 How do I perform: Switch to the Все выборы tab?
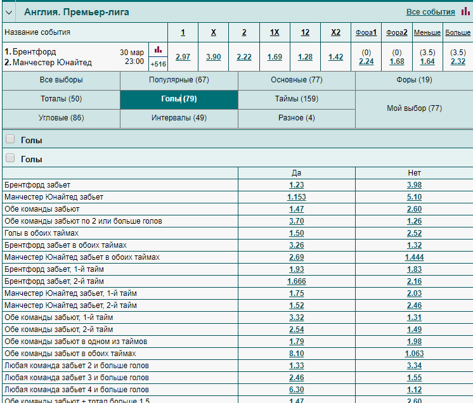click(62, 80)
